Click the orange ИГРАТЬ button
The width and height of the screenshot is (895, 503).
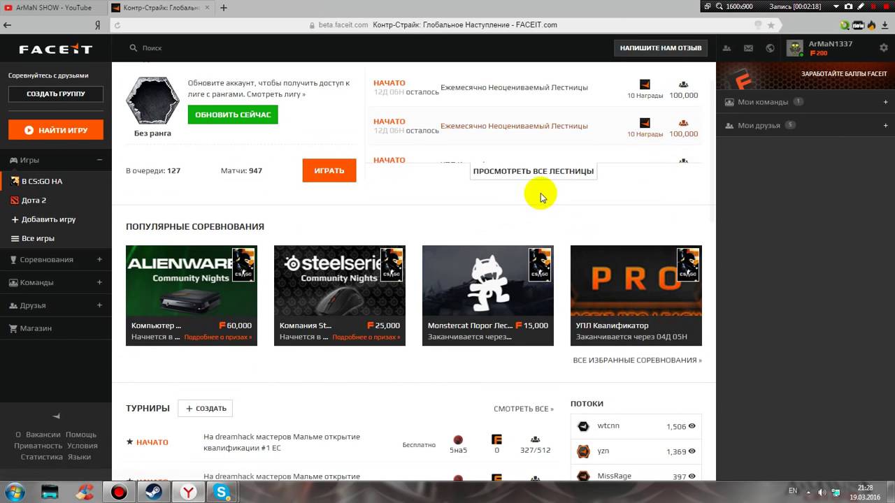[329, 170]
